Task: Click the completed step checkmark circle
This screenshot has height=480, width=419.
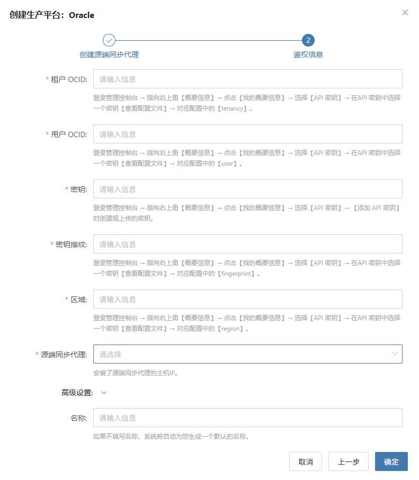Action: click(x=109, y=40)
